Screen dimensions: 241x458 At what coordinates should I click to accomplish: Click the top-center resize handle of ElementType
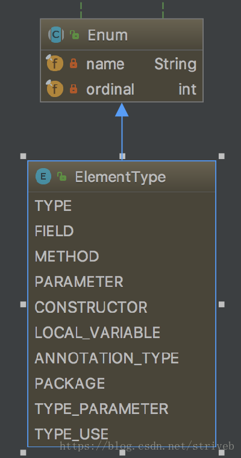point(122,156)
